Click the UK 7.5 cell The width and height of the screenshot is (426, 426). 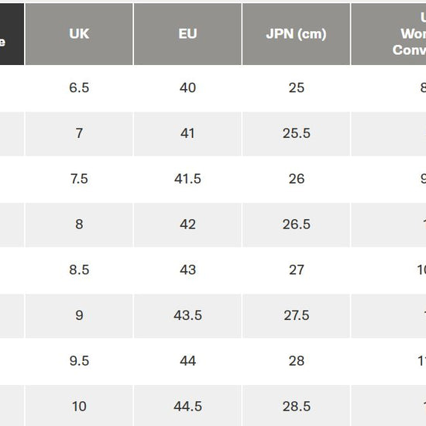tap(79, 179)
